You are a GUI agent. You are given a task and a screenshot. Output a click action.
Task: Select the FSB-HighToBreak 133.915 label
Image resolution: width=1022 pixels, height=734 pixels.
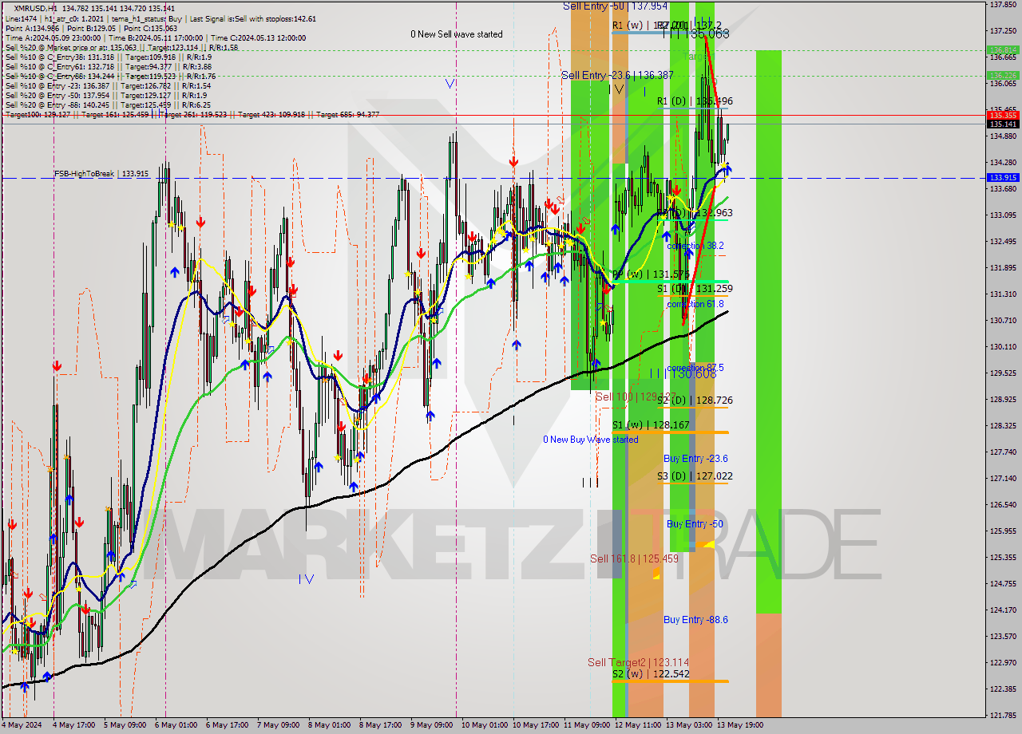point(101,173)
